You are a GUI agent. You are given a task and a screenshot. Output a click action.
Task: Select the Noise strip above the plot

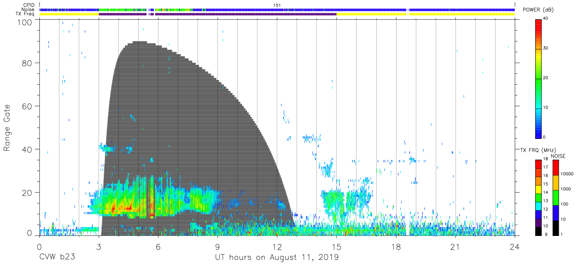(277, 9)
